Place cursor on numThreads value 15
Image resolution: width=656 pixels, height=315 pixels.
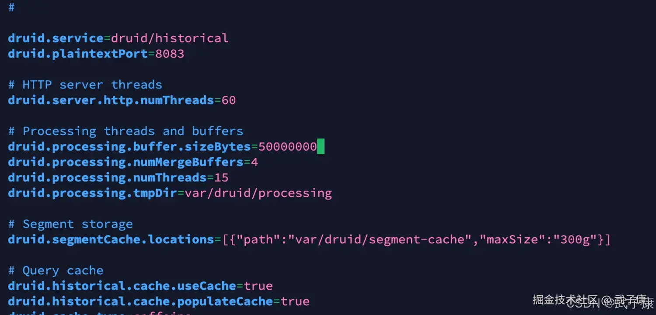click(221, 178)
